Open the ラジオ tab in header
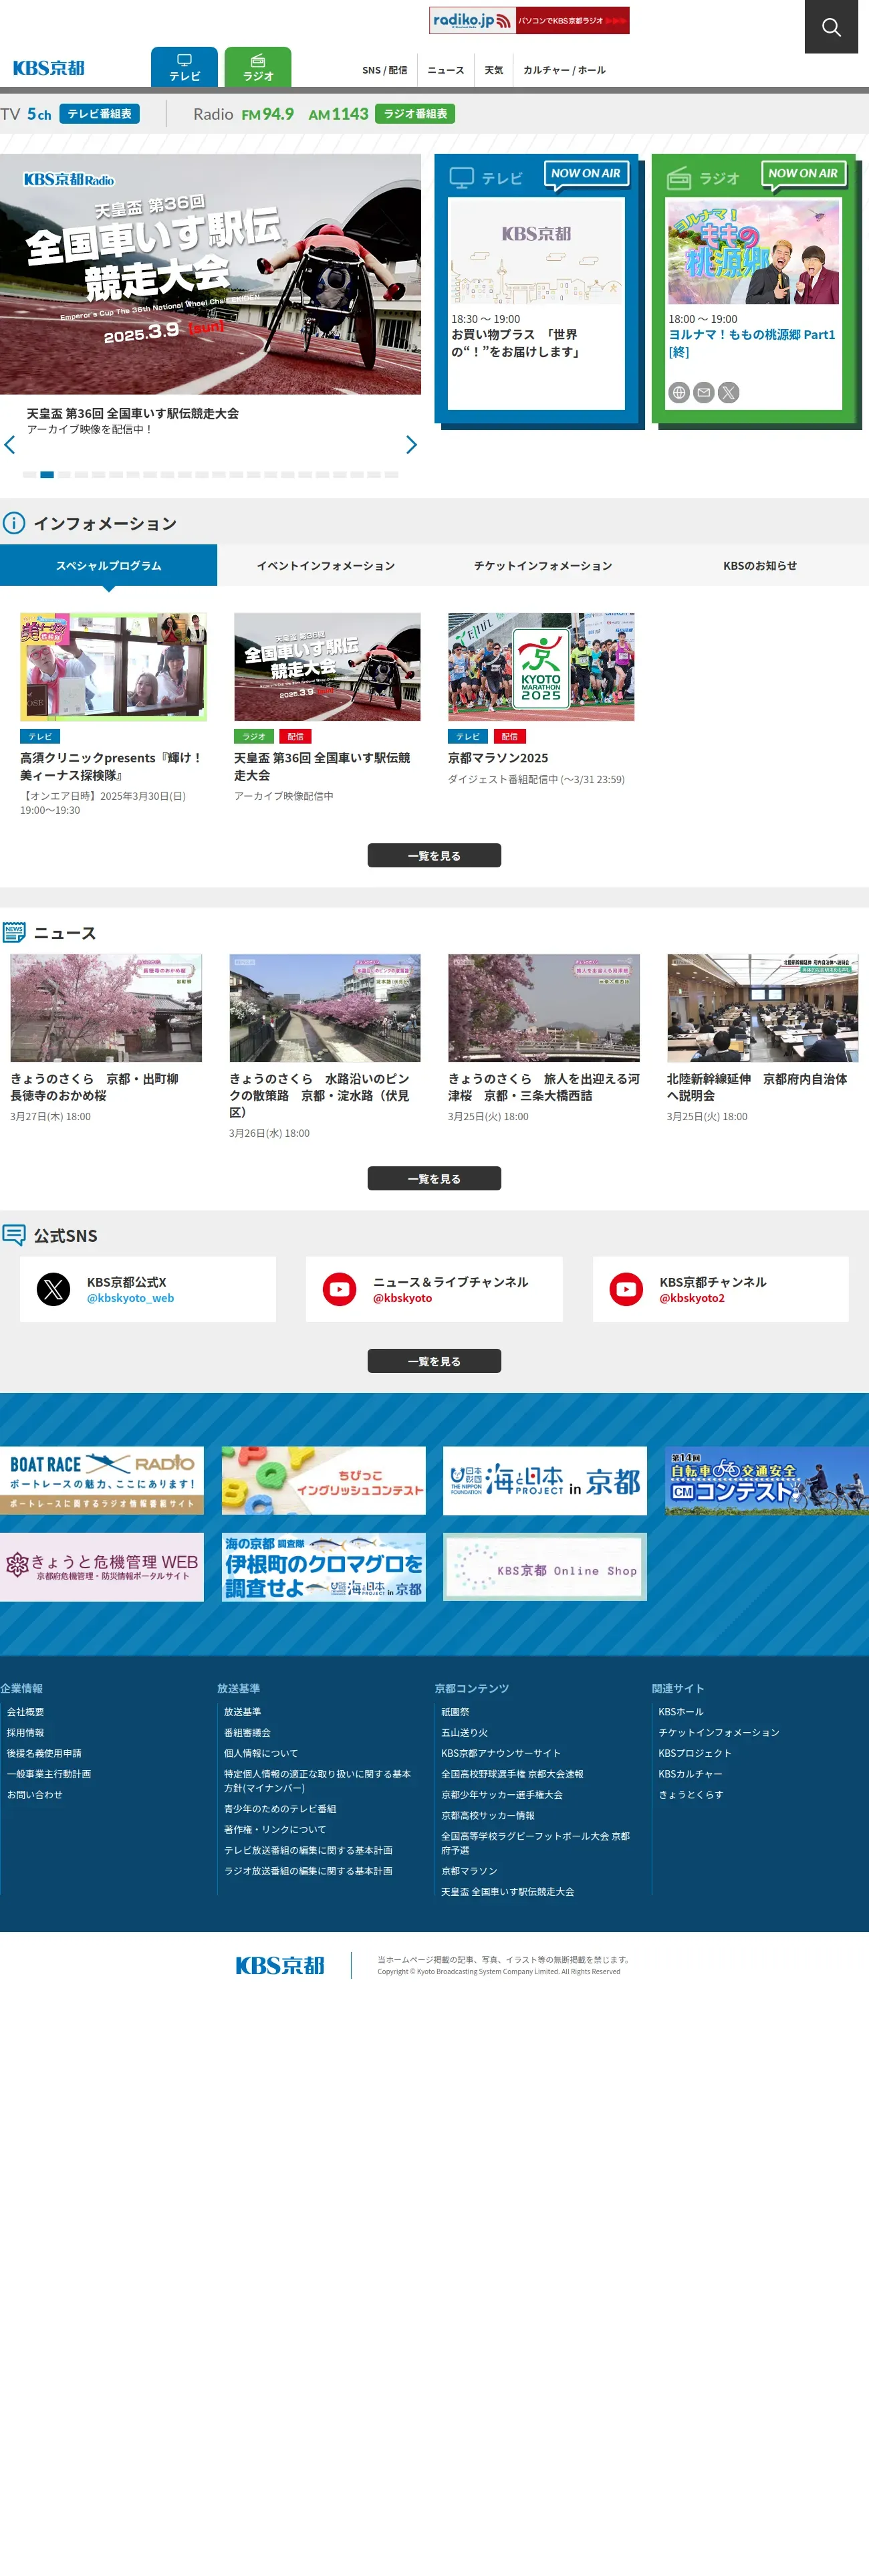The width and height of the screenshot is (869, 2576). (x=258, y=67)
